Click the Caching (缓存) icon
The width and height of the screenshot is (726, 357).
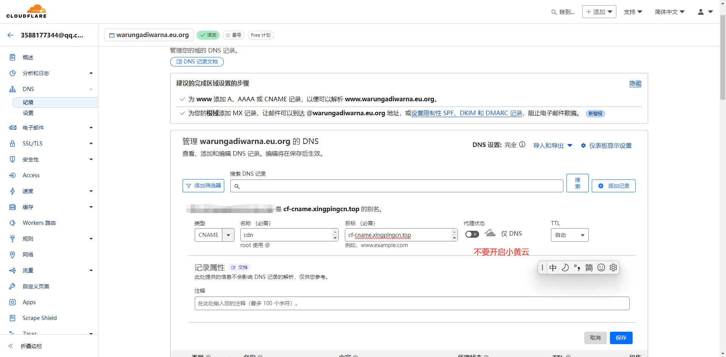click(x=12, y=207)
